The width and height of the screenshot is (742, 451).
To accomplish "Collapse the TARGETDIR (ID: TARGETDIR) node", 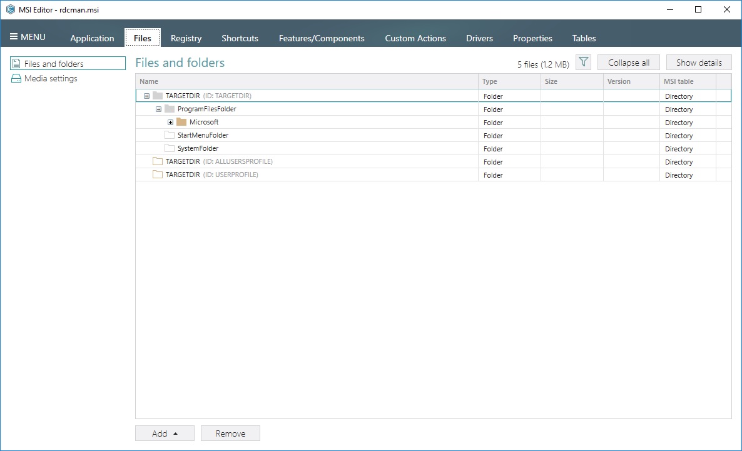I will click(x=146, y=96).
